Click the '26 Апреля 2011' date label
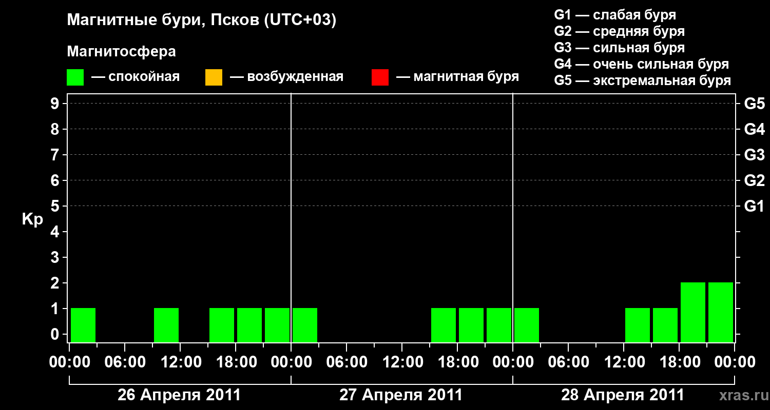 pyautogui.click(x=179, y=395)
